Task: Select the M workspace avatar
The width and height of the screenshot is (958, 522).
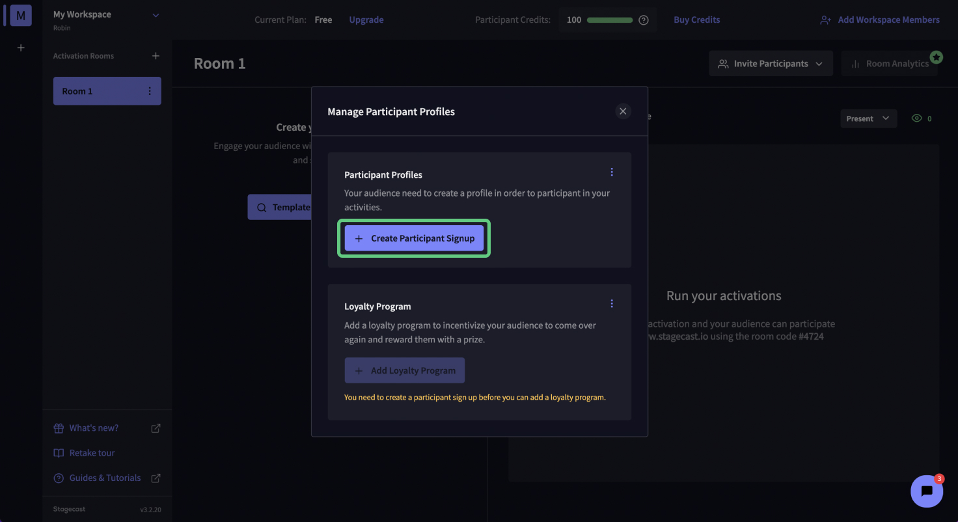Action: (21, 16)
